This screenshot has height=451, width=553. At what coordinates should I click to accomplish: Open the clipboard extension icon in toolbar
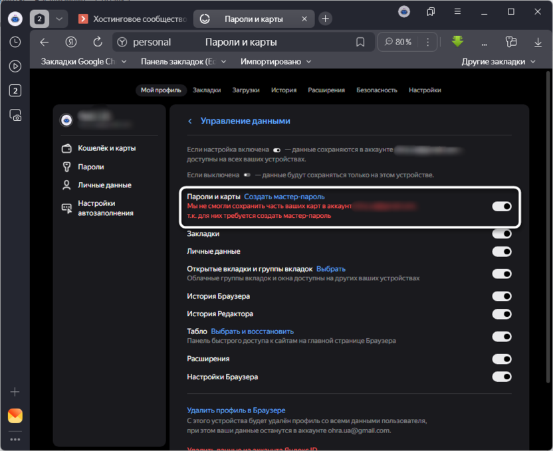(510, 42)
